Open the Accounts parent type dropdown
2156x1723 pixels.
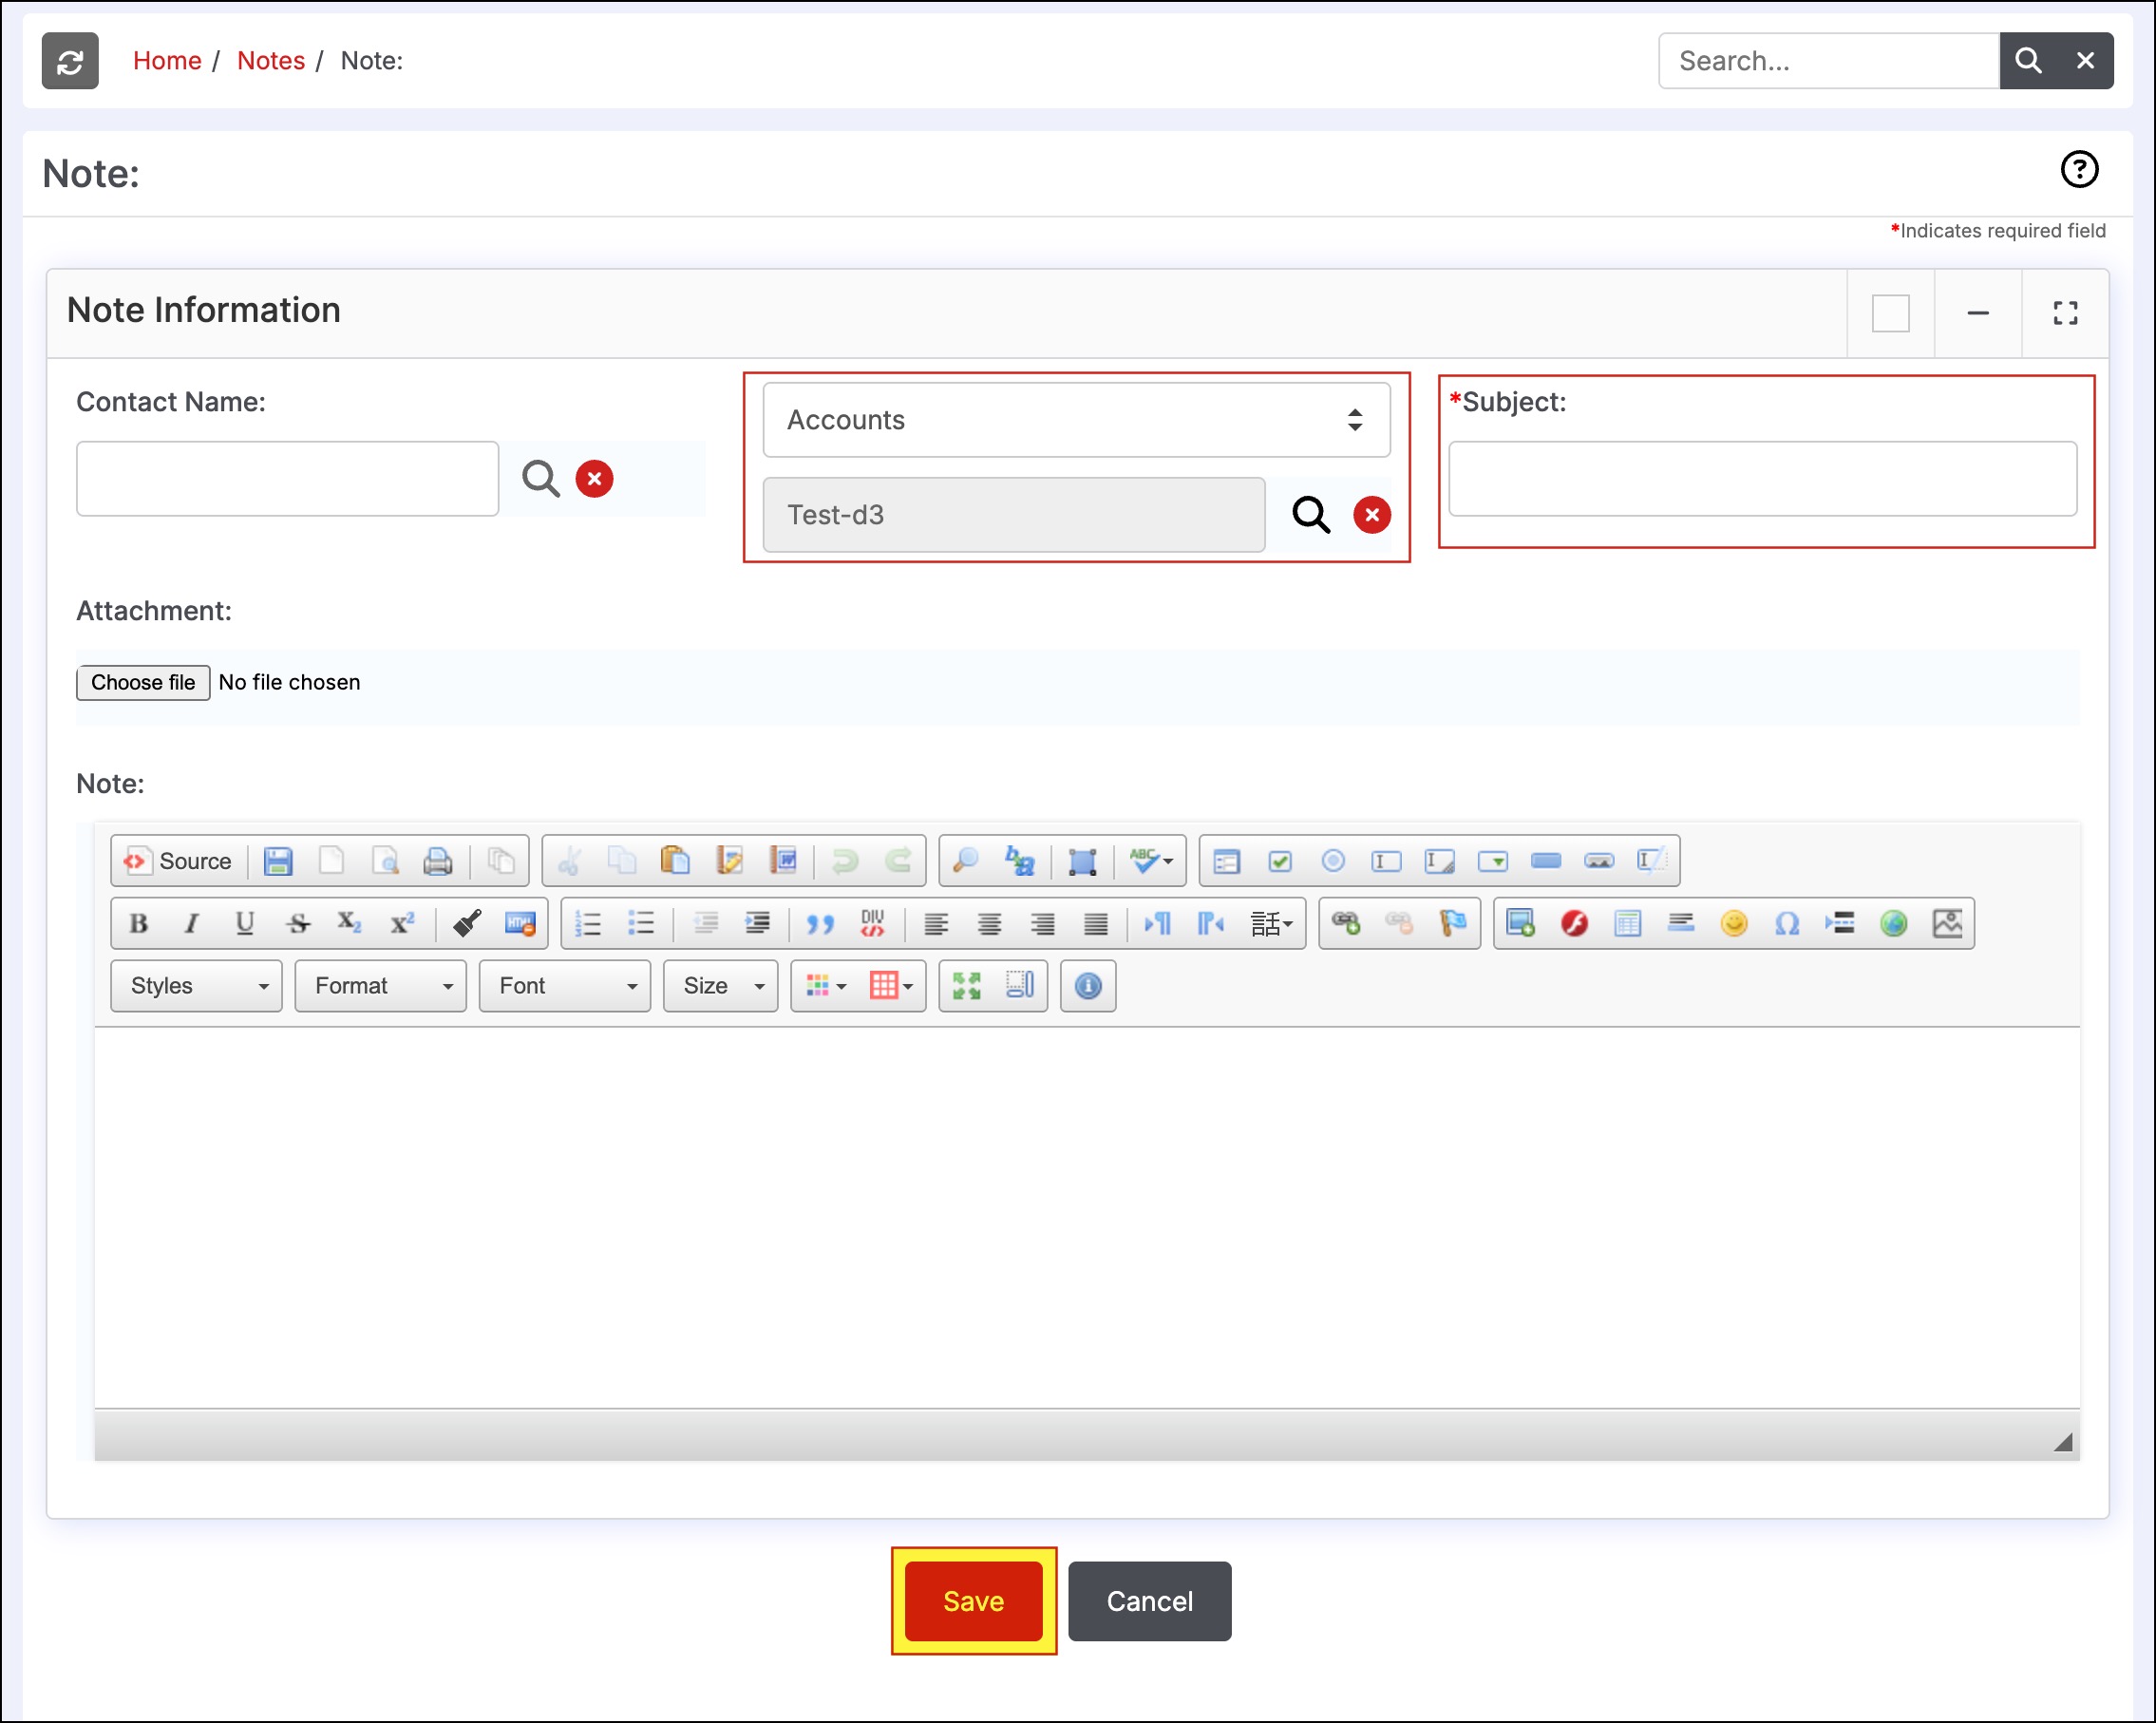click(x=1076, y=420)
